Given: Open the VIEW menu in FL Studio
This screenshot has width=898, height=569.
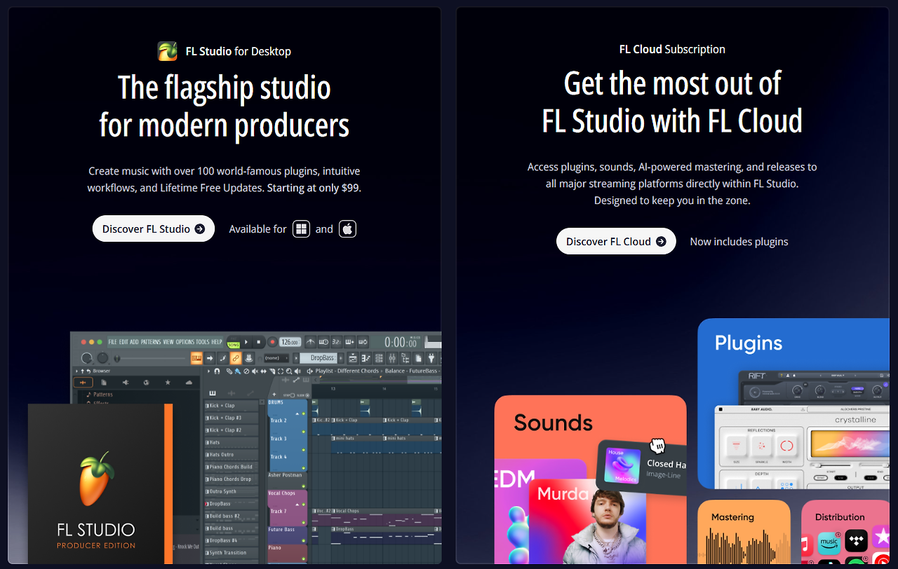Looking at the screenshot, I should click(x=168, y=342).
